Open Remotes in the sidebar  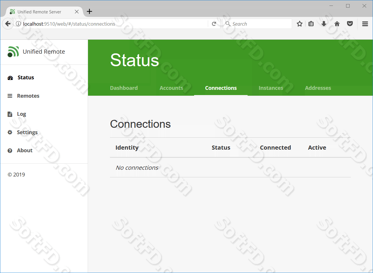click(x=28, y=96)
